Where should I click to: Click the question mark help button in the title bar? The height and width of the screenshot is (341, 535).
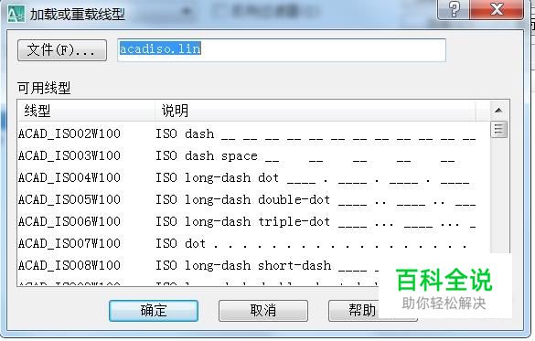pos(454,9)
